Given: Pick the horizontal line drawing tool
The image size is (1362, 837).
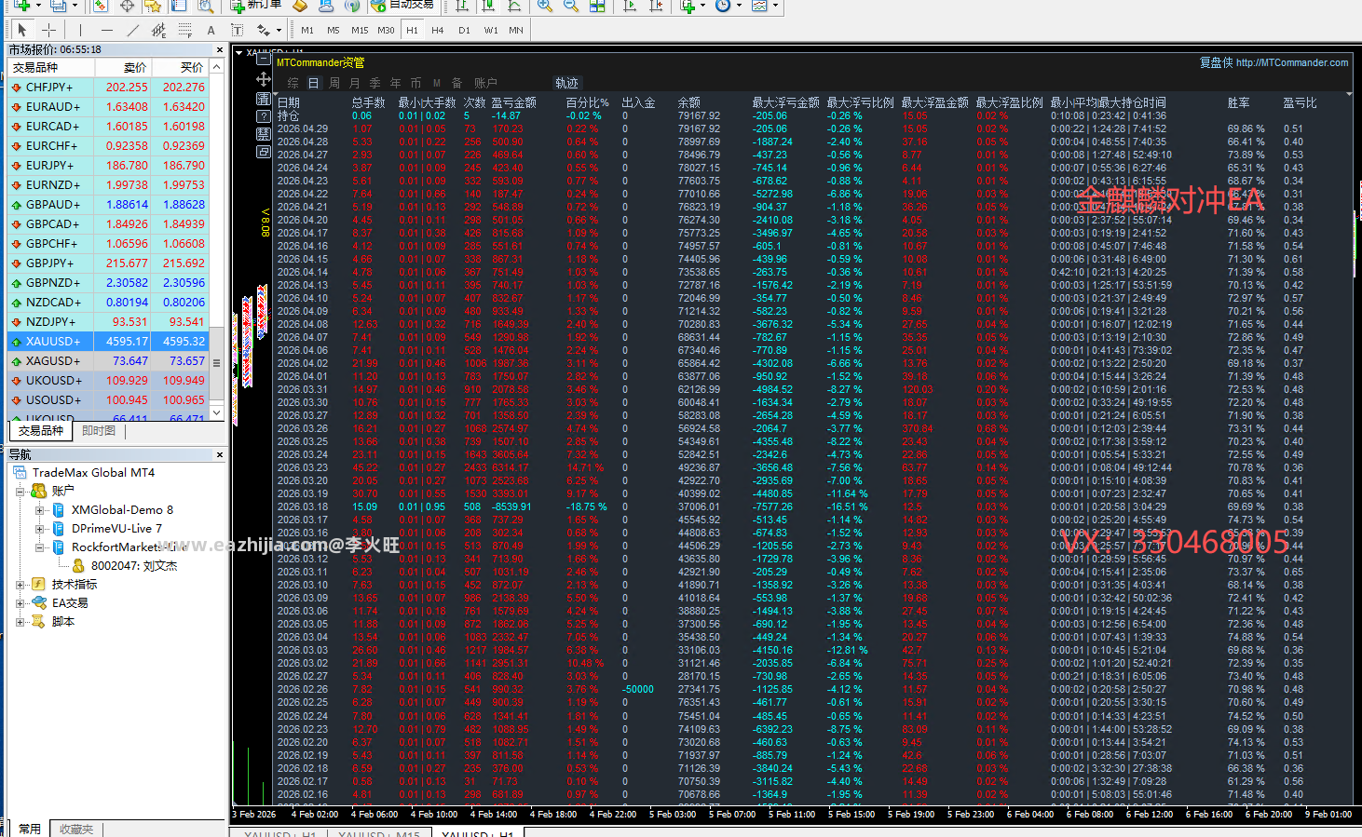Looking at the screenshot, I should point(106,30).
